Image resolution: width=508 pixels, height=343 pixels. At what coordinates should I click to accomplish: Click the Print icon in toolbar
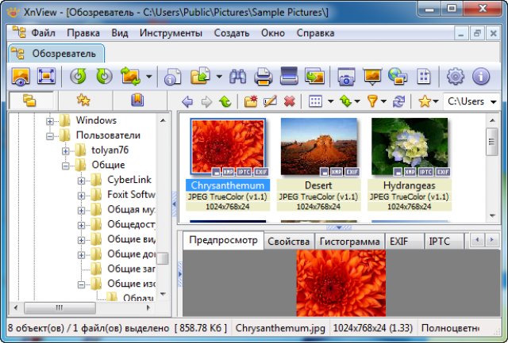tap(264, 77)
